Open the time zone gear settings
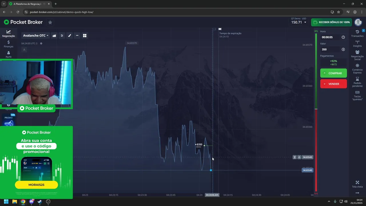The image size is (366, 206). 41,43
